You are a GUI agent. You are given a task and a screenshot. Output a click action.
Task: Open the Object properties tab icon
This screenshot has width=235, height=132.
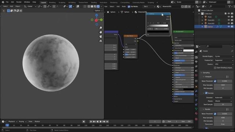[x=196, y=87]
